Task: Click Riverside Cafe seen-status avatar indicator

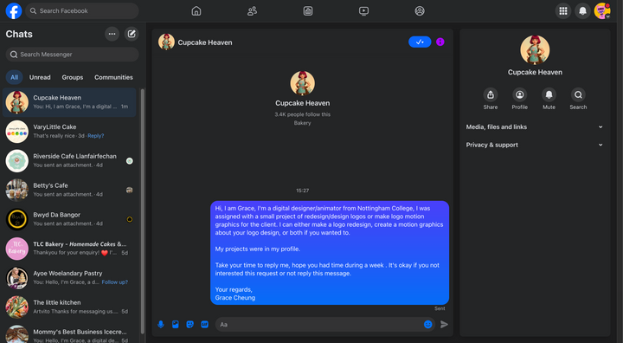Action: 130,161
